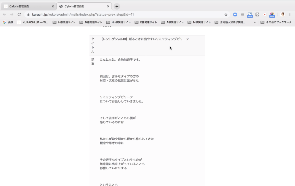Click the rainbow camera extension icon

272,14
